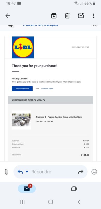Open the three-dot overflow menu
The width and height of the screenshot is (101, 209).
click(x=94, y=16)
